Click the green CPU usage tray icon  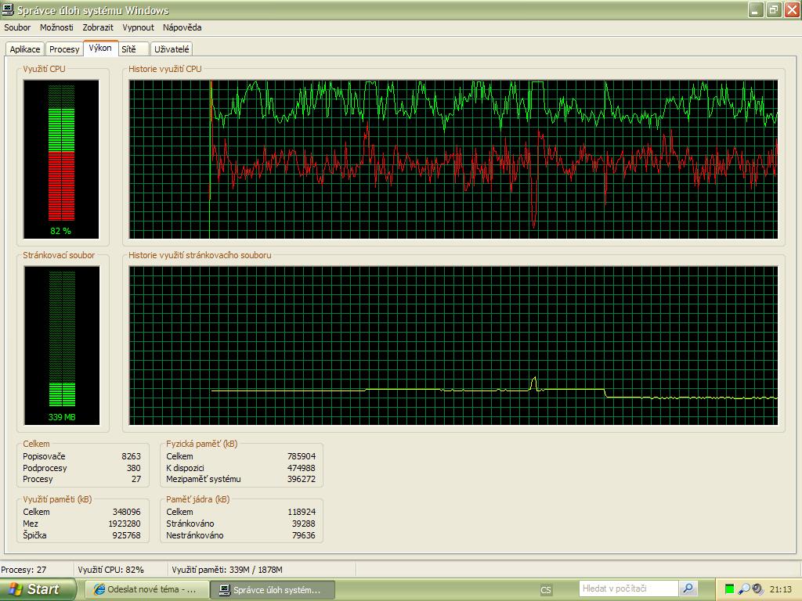pyautogui.click(x=729, y=589)
